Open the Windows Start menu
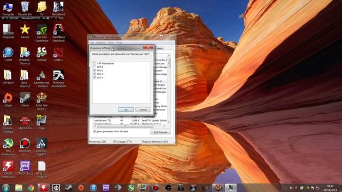 click(x=6, y=188)
